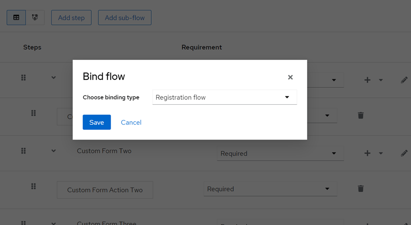Image resolution: width=411 pixels, height=225 pixels.
Task: Open the Registration flow binding type dropdown
Action: click(x=225, y=97)
